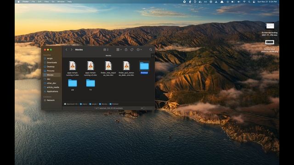Screen dimensions: 294x165
Task: Minimize the Finder window
Action: [48, 49]
